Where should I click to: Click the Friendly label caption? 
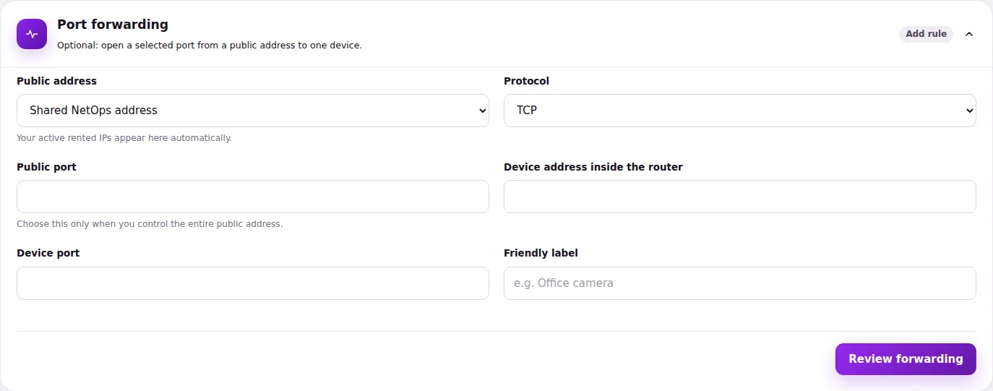tap(541, 253)
